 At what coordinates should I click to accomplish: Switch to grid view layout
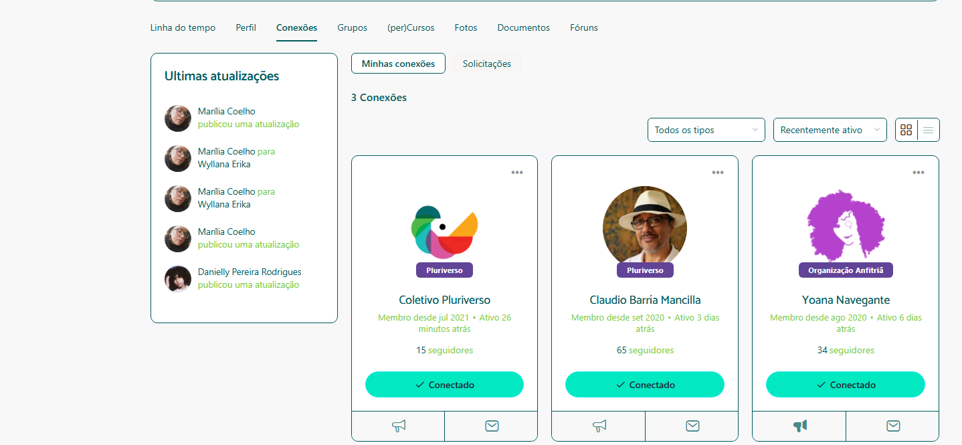(x=906, y=130)
